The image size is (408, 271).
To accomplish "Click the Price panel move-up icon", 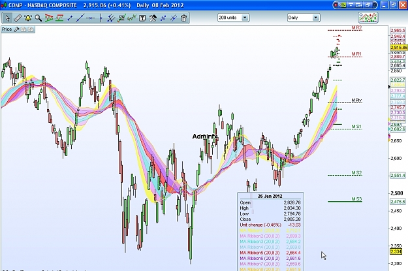I will coord(24,29).
